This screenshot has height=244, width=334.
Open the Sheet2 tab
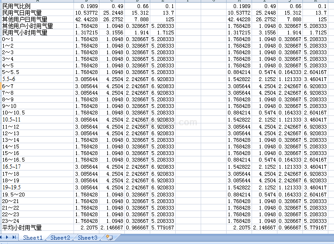(60, 238)
